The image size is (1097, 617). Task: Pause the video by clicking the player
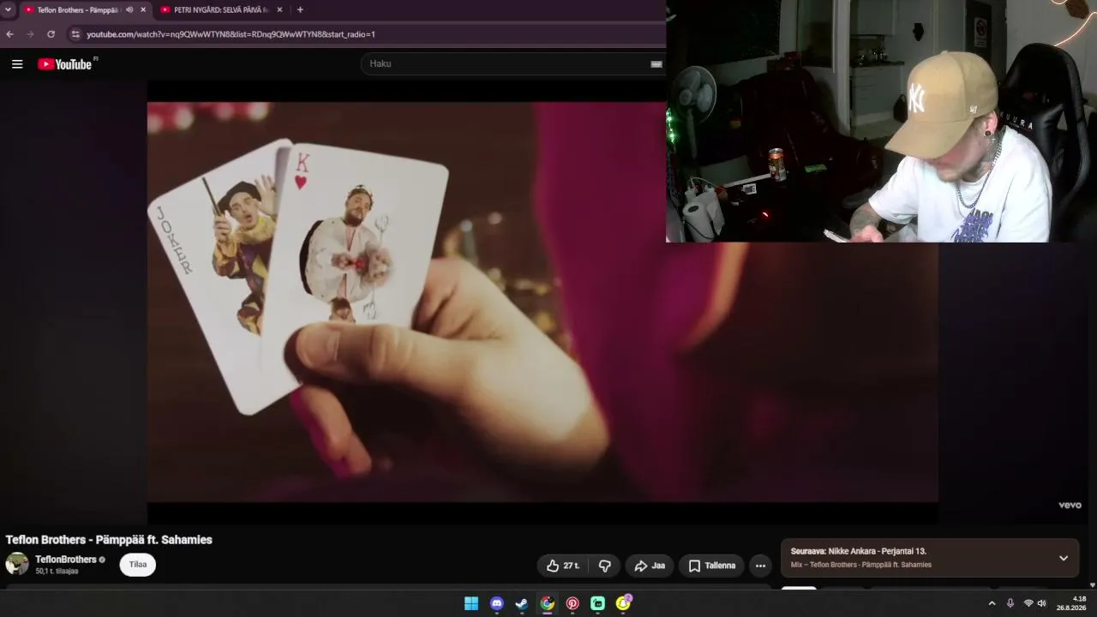tap(543, 302)
